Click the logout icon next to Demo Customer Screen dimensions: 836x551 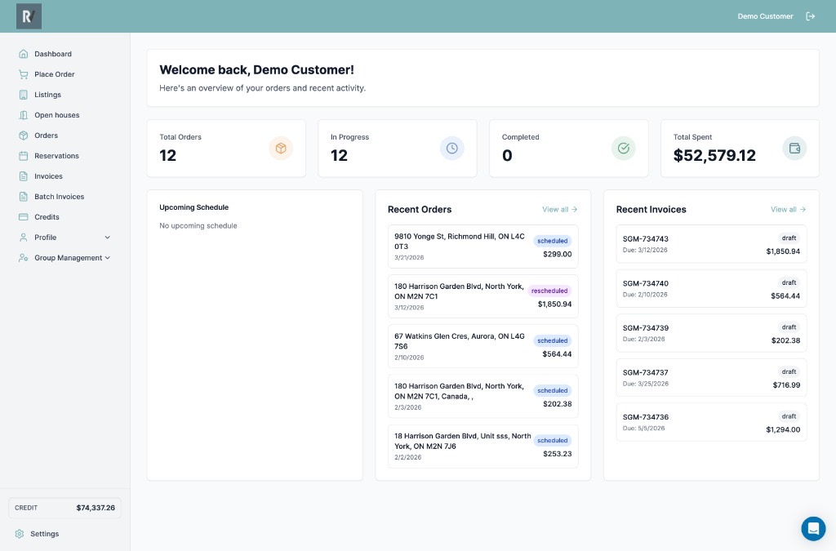click(811, 16)
